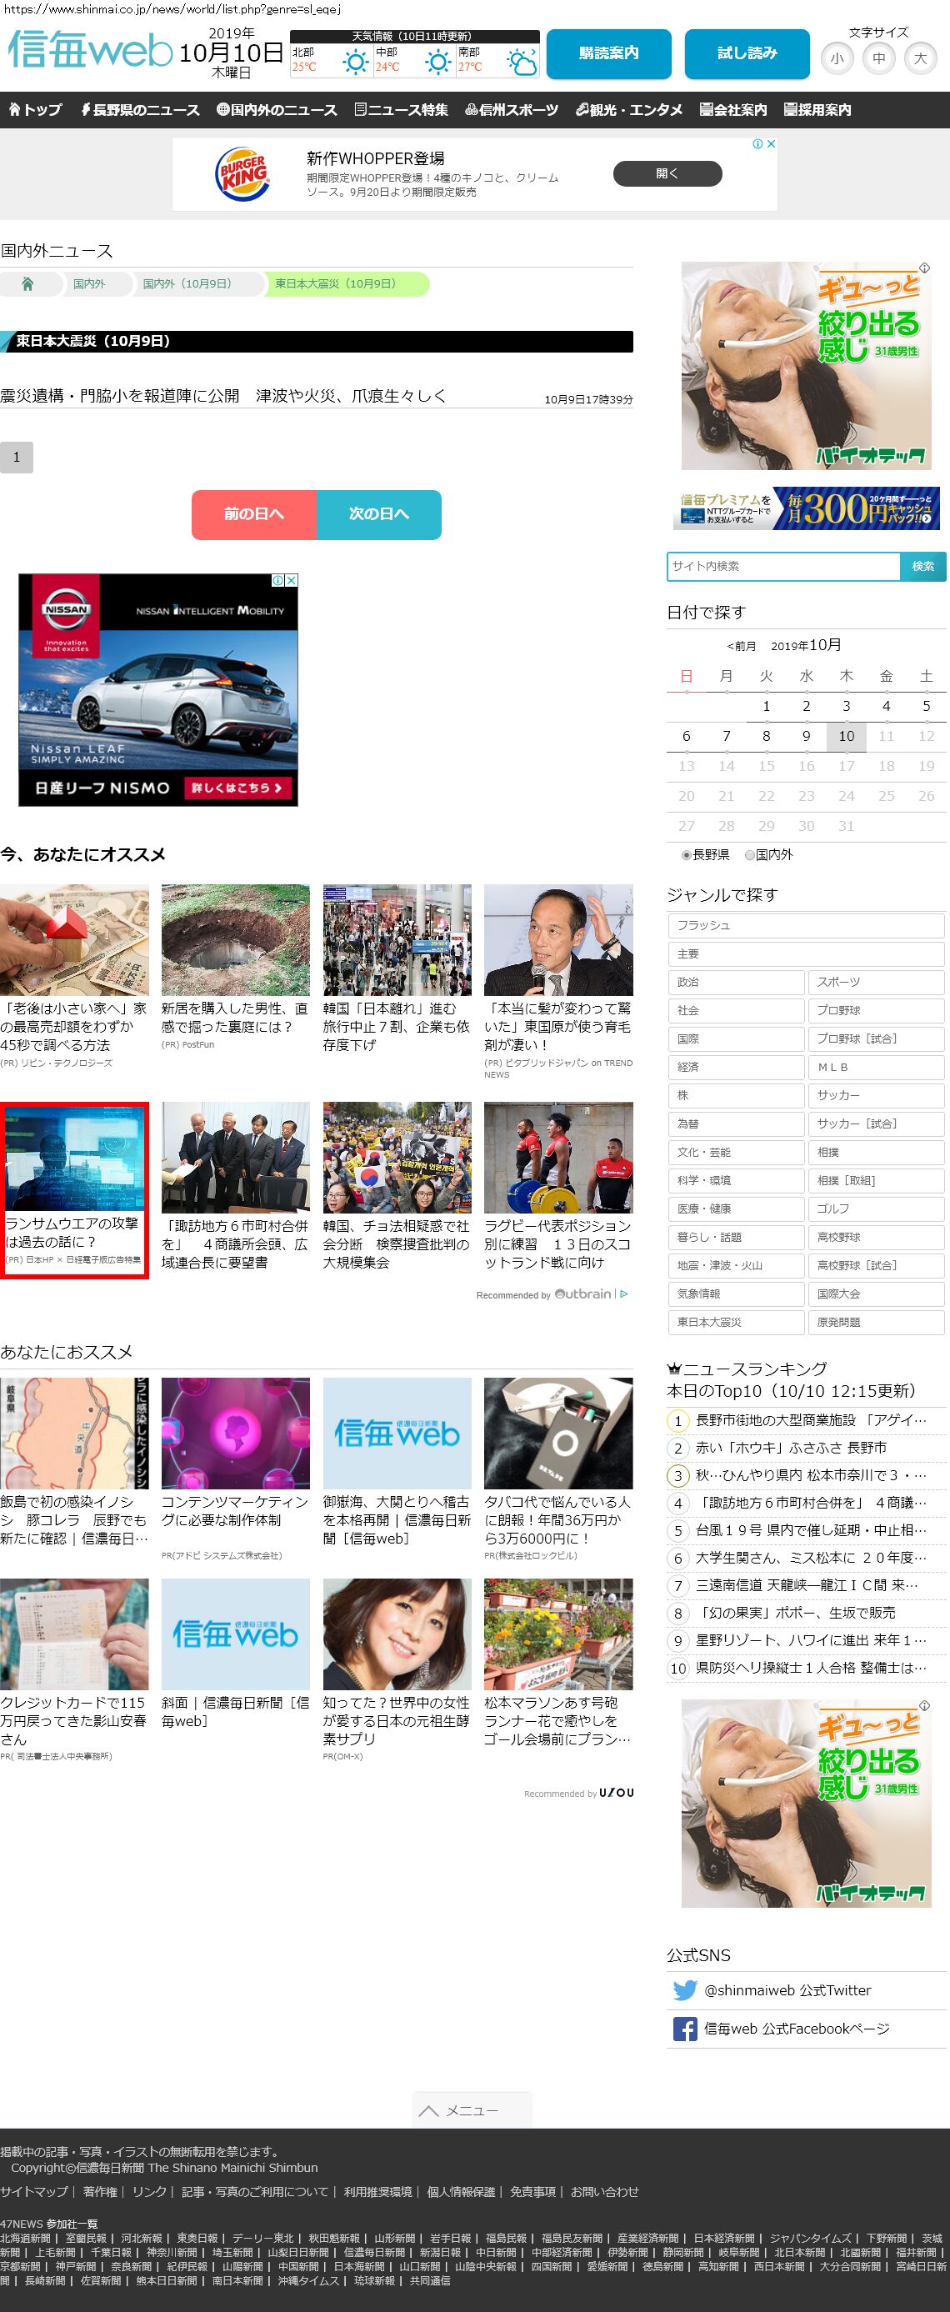
Task: Click the home icon in the breadcrumb
Action: click(x=27, y=283)
